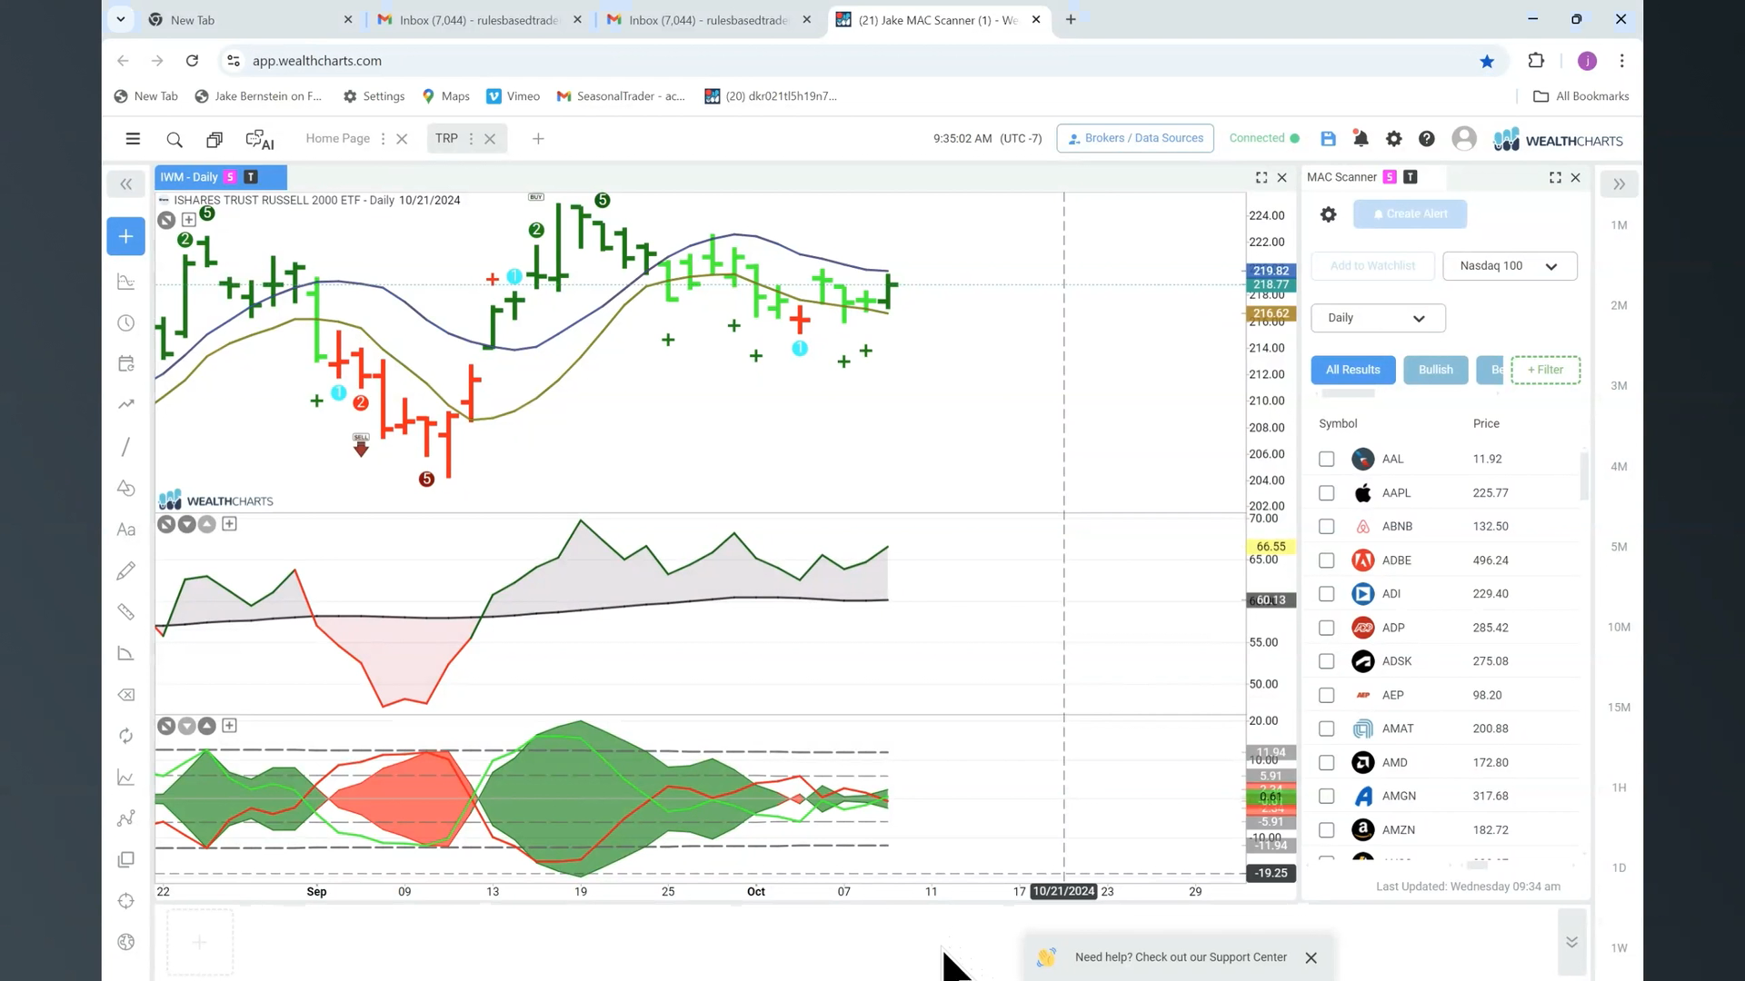
Task: Open TRP tab options menu
Action: [x=471, y=139]
